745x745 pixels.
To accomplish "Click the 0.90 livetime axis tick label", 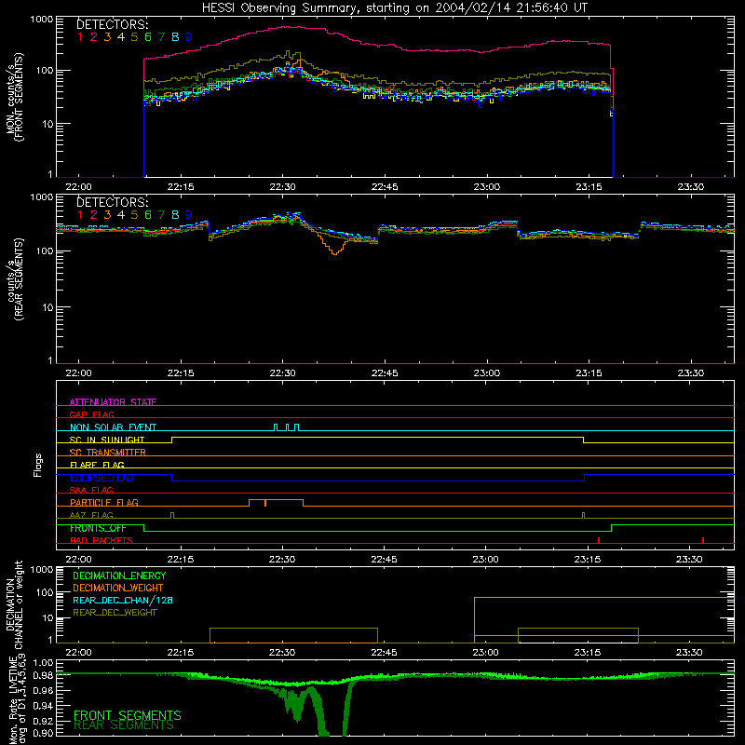I will 43,733.
